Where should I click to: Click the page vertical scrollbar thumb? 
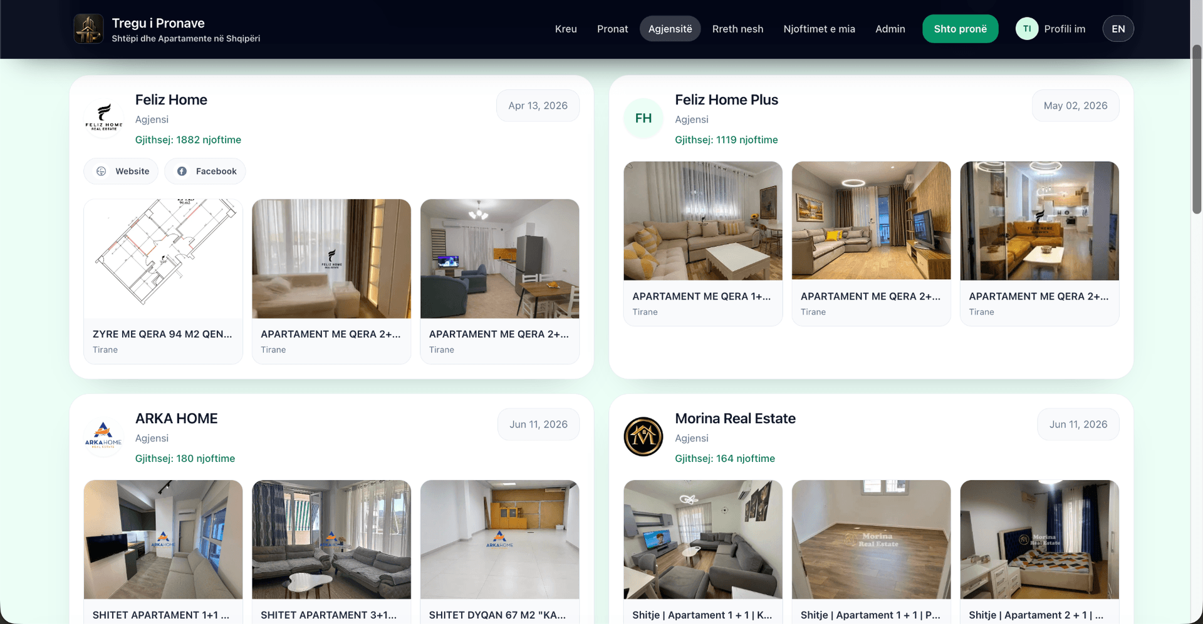[x=1197, y=130]
